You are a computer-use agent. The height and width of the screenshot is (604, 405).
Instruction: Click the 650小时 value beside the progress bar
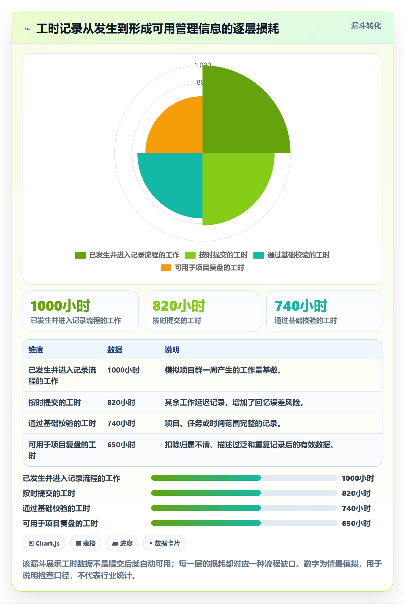coord(356,523)
